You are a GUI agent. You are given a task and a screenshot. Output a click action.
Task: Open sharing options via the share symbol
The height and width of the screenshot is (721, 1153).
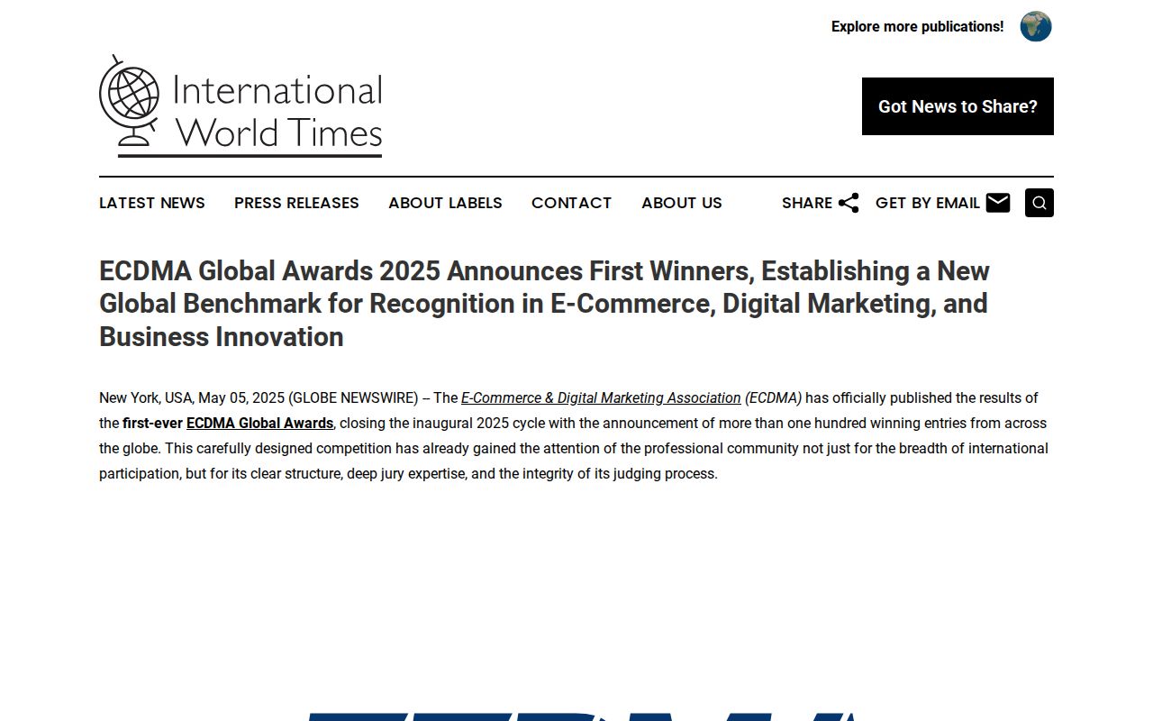click(848, 203)
